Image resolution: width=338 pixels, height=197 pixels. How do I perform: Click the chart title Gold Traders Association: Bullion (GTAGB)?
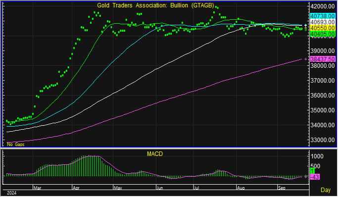pos(155,5)
